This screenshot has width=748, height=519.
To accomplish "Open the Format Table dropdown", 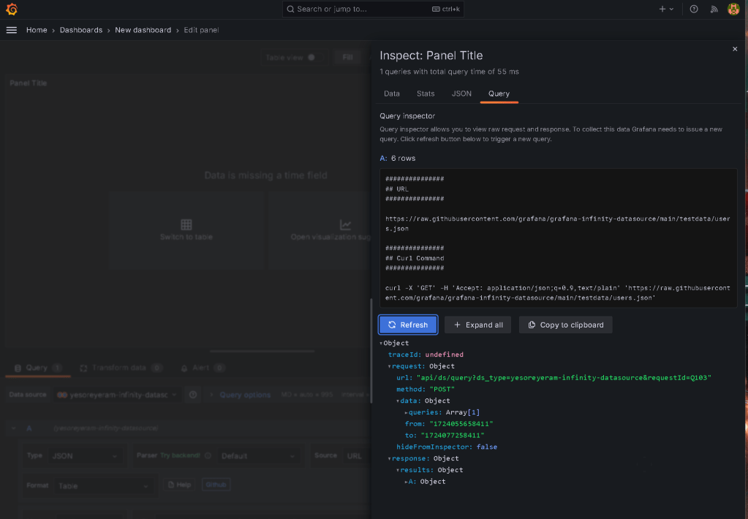I will click(x=102, y=486).
